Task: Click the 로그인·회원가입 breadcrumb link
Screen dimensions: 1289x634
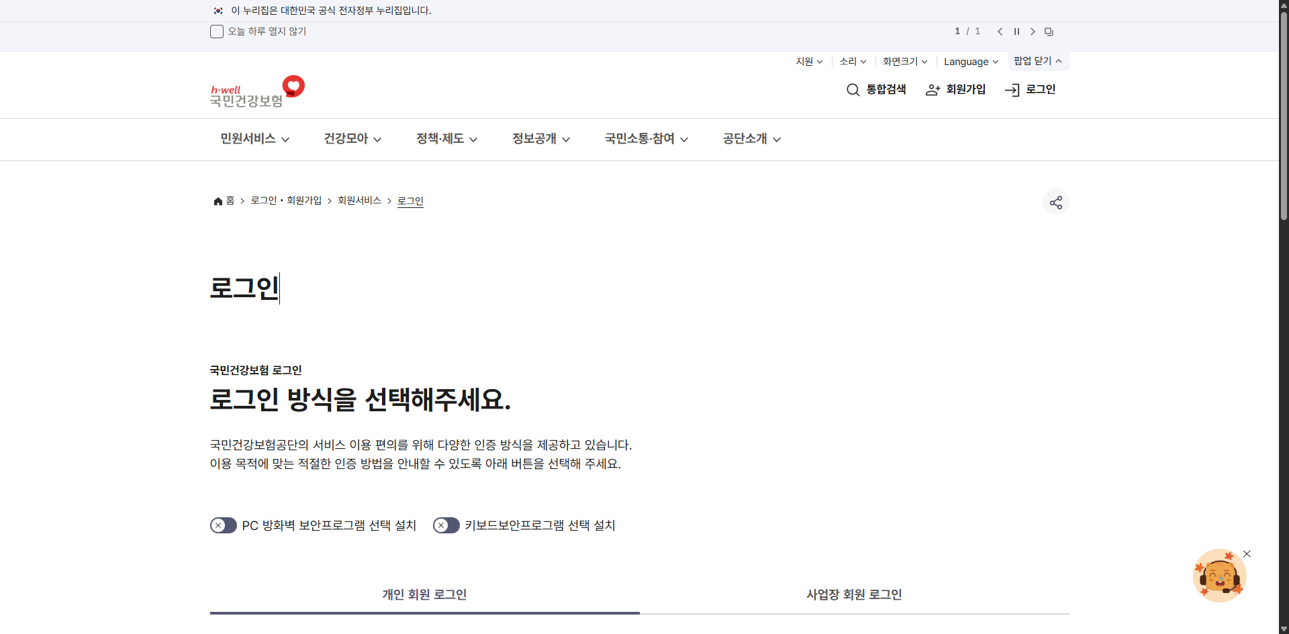Action: pyautogui.click(x=285, y=200)
